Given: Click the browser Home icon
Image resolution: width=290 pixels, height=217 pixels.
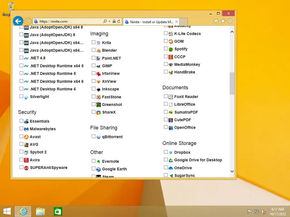Looking at the screenshot, I should 216,21.
